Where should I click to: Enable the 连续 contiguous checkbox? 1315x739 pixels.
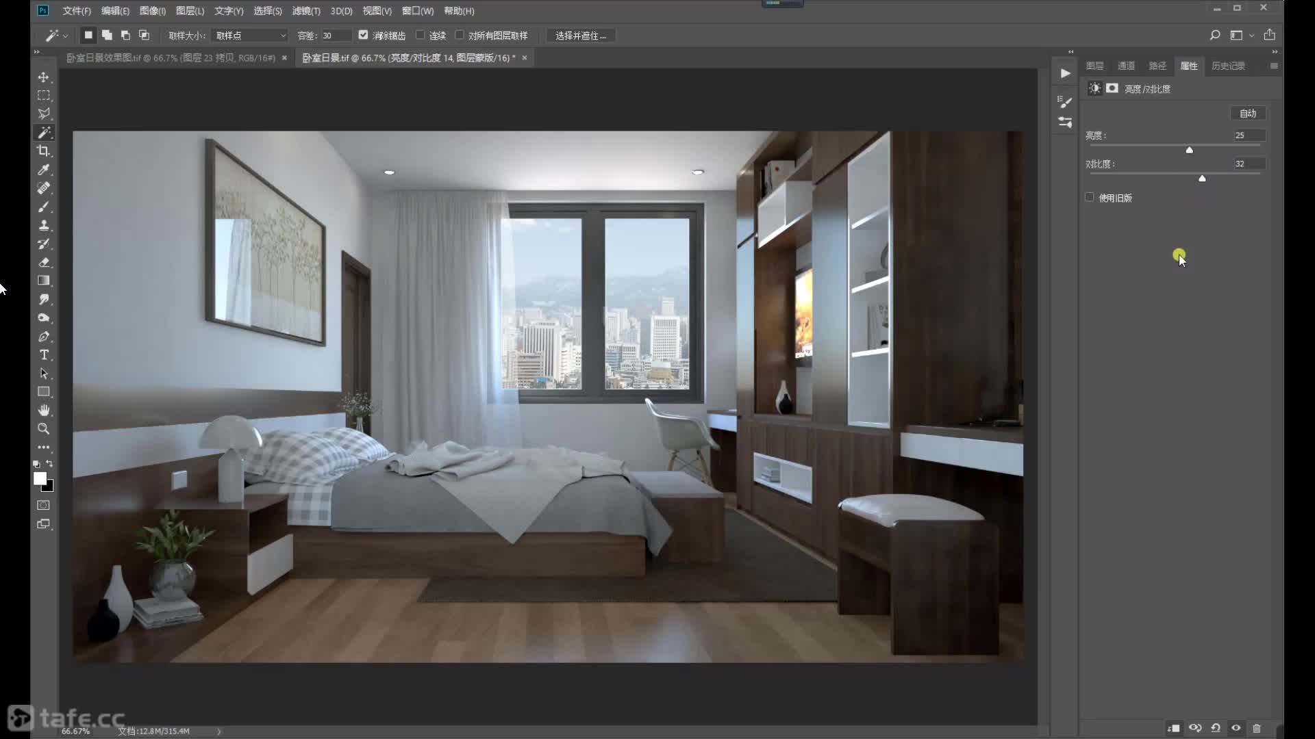click(x=420, y=35)
